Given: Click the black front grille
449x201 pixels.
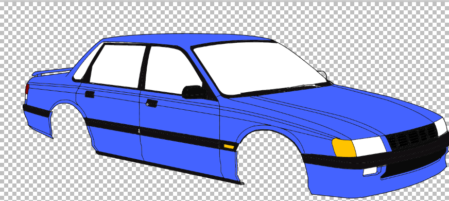Looking at the screenshot, I should click(412, 137).
